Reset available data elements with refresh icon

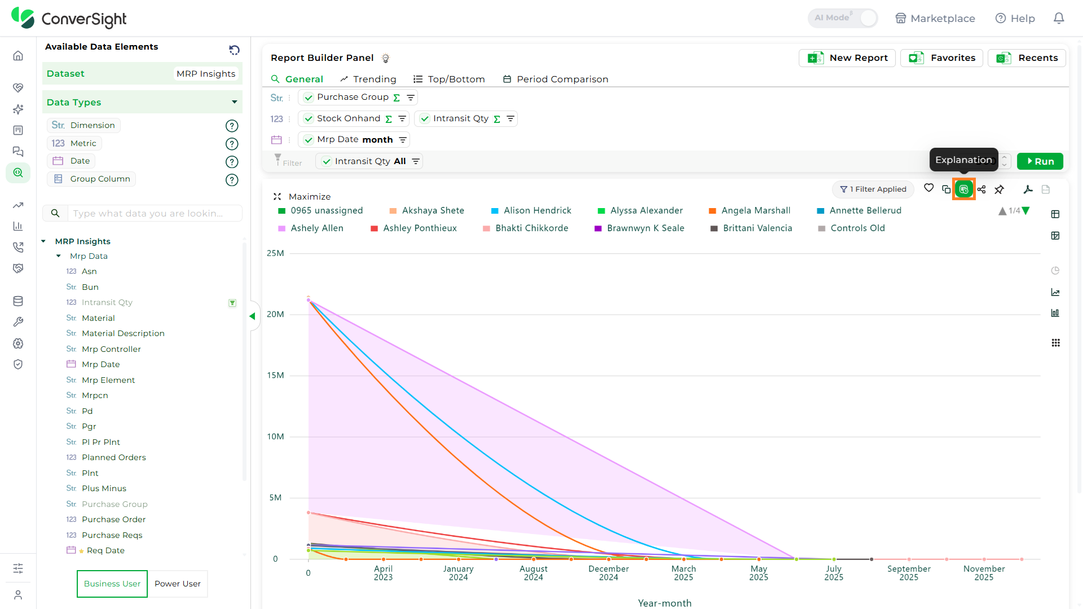(x=234, y=50)
